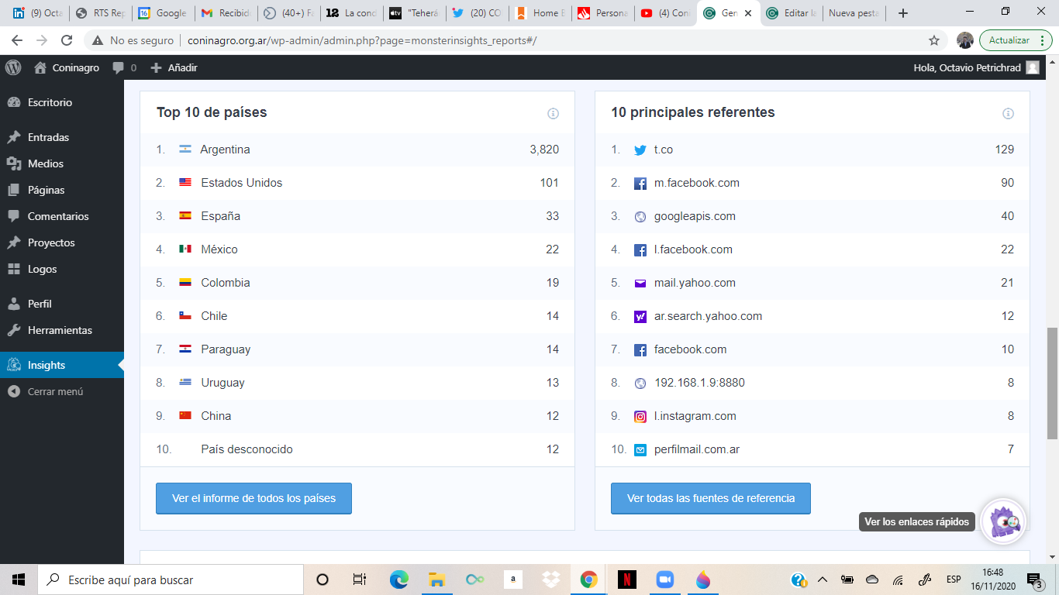The width and height of the screenshot is (1059, 595).
Task: Open Netflix from the Windows taskbar
Action: 626,580
